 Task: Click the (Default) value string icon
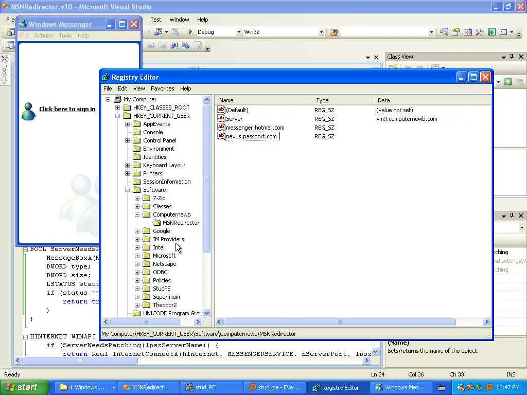[x=221, y=110]
